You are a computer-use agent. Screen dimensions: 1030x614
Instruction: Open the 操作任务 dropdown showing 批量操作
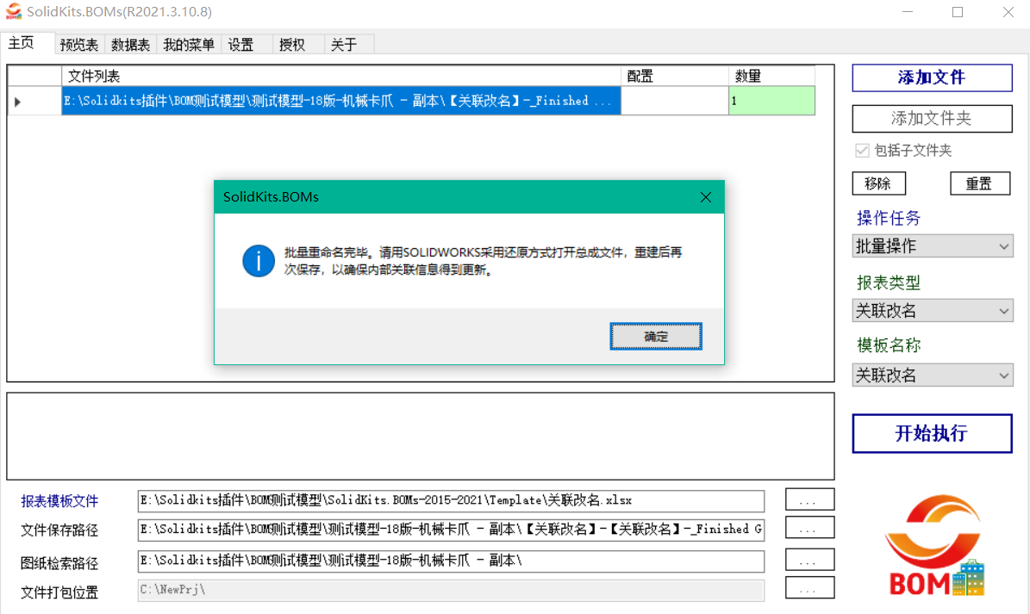(x=932, y=245)
